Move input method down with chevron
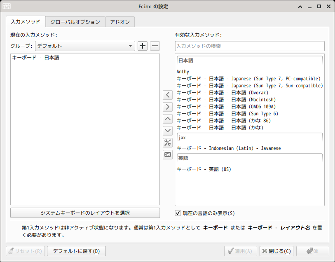This screenshot has height=262, width=335. point(168,131)
